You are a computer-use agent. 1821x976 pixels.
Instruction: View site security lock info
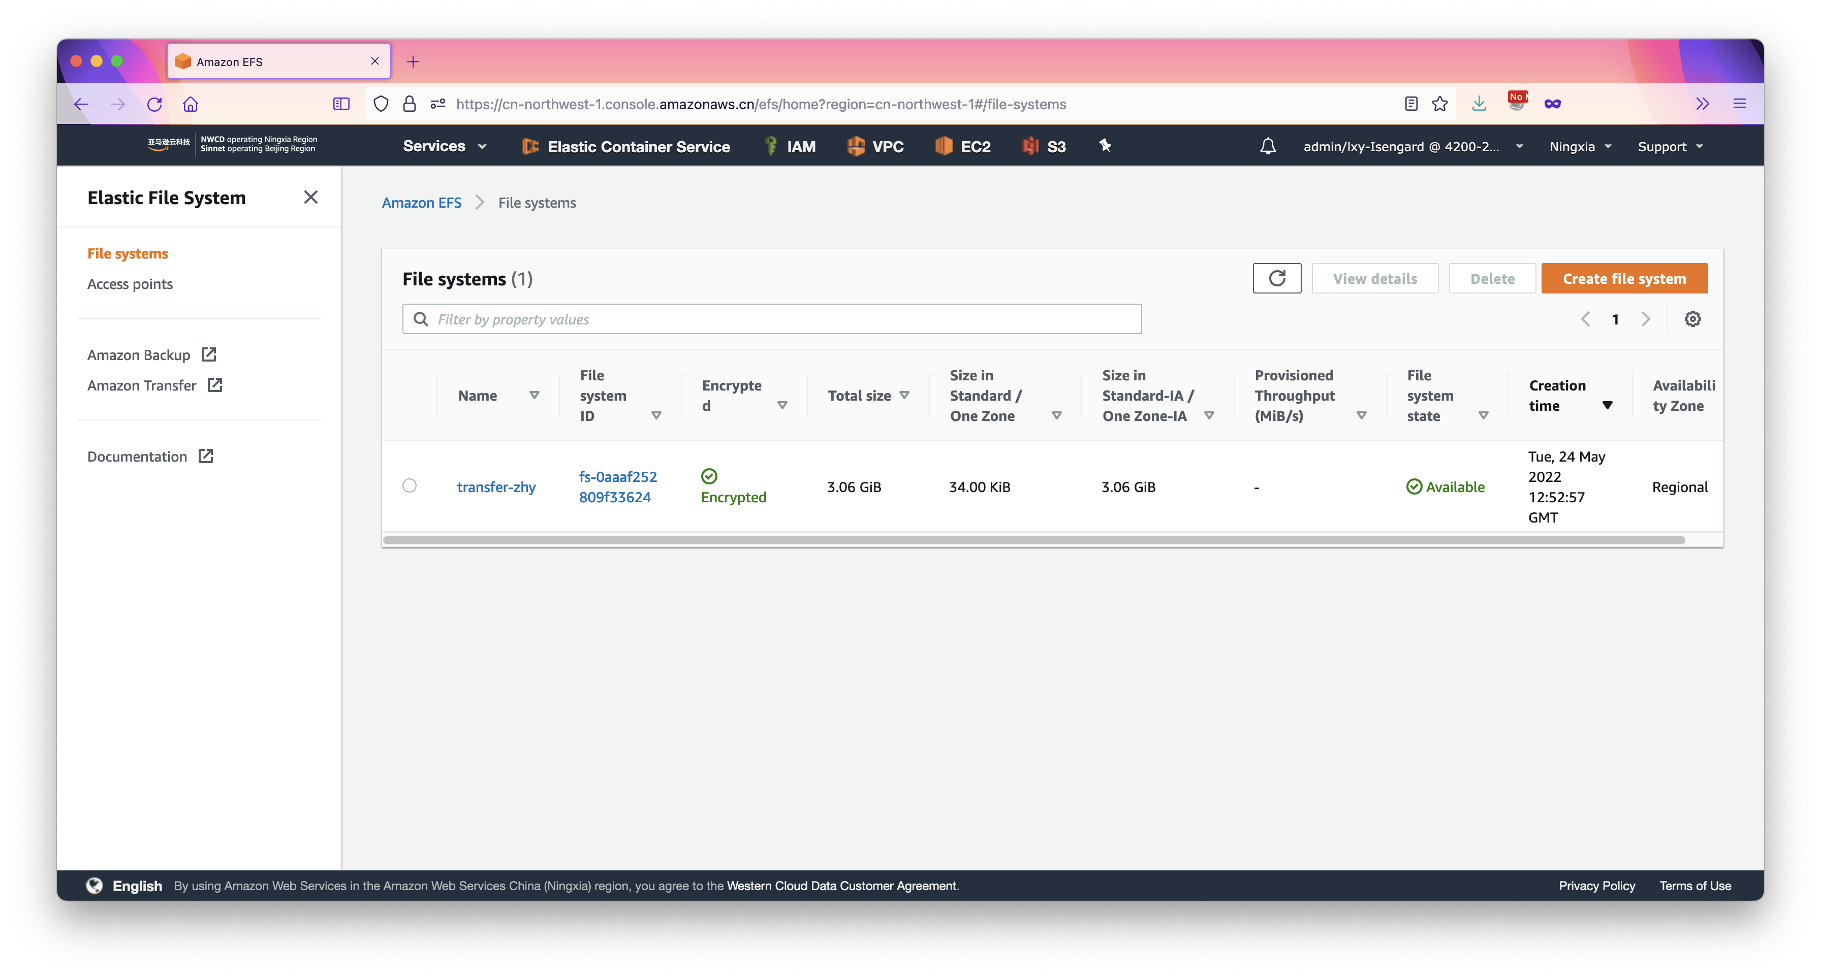410,104
